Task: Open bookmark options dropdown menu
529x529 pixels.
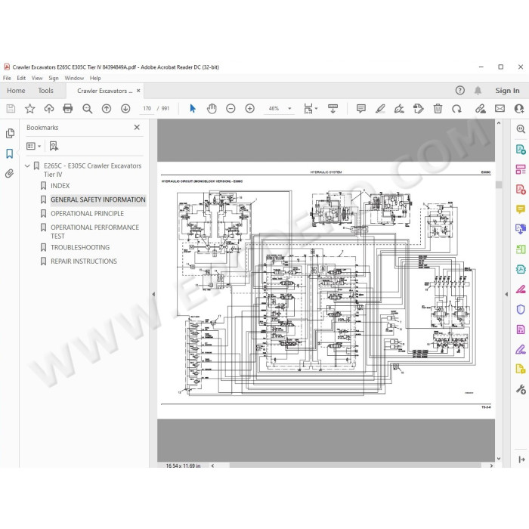Action: tap(33, 146)
